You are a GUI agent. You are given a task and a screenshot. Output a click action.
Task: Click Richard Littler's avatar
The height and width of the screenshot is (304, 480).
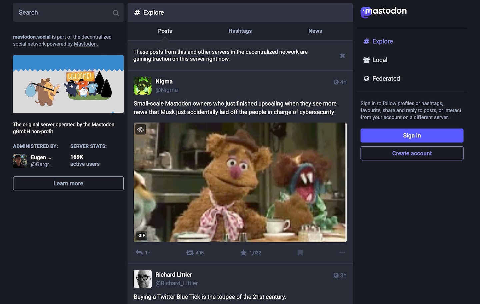click(x=143, y=279)
